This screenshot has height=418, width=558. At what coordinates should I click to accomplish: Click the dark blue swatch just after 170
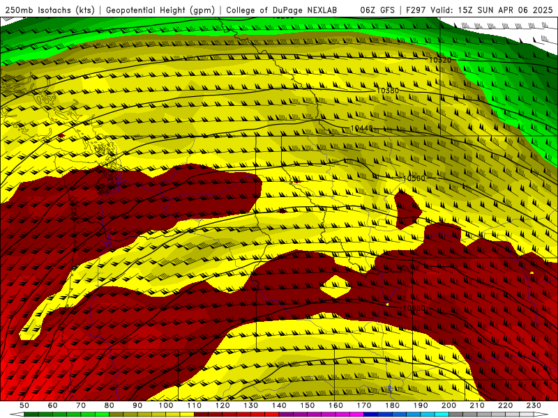pos(371,415)
